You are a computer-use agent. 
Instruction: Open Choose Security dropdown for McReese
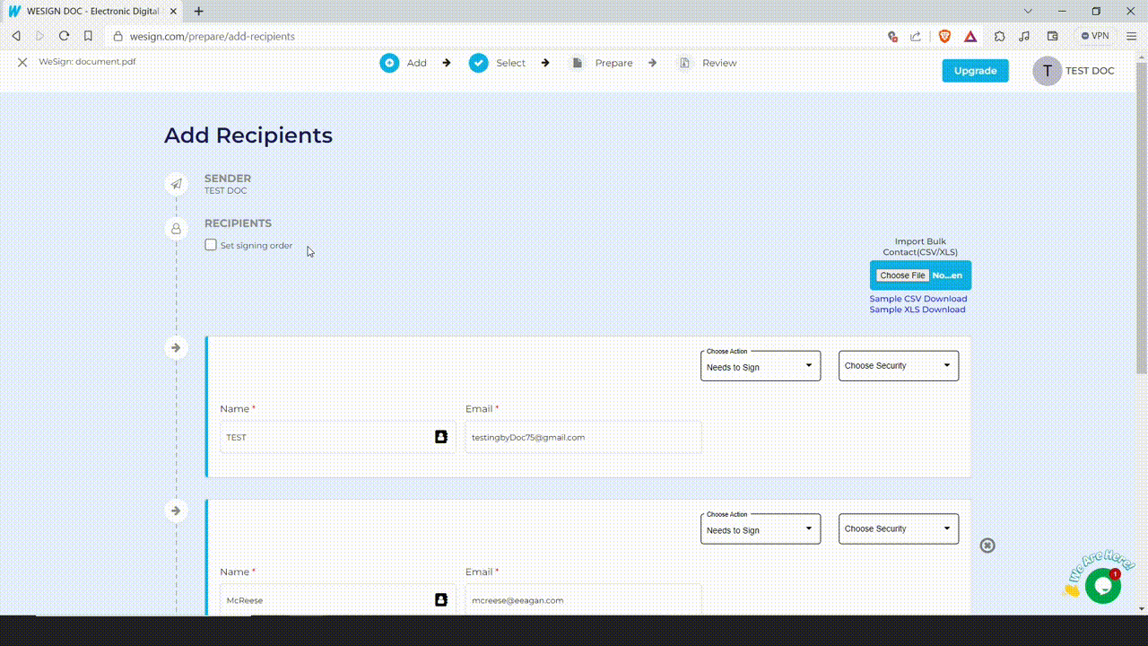(898, 529)
